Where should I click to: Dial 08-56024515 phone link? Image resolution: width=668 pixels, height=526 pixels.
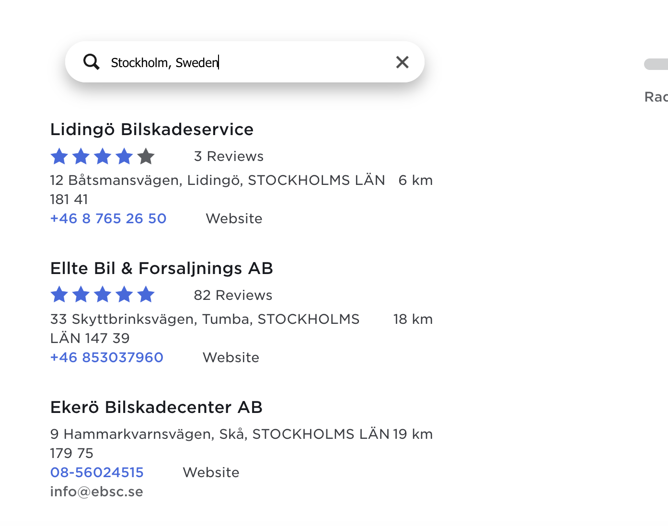pos(97,472)
